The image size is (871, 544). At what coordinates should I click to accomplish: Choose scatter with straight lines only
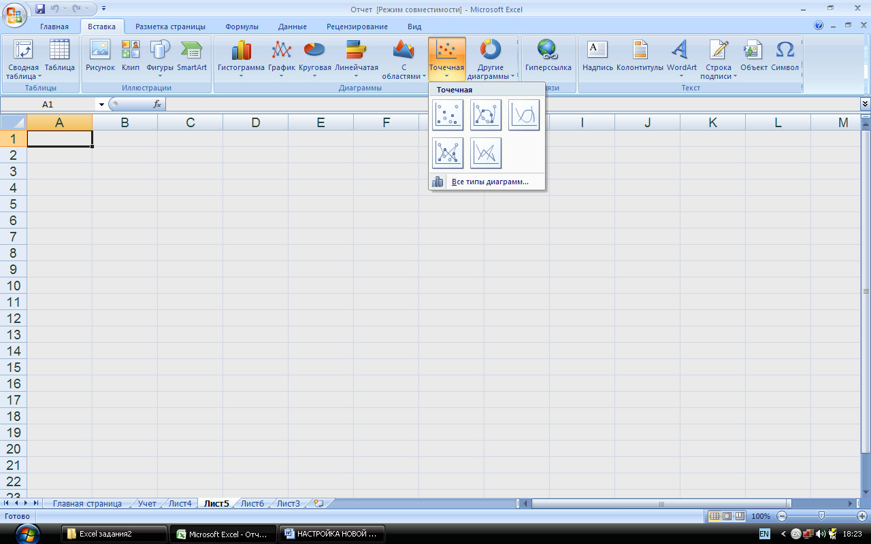[x=486, y=153]
